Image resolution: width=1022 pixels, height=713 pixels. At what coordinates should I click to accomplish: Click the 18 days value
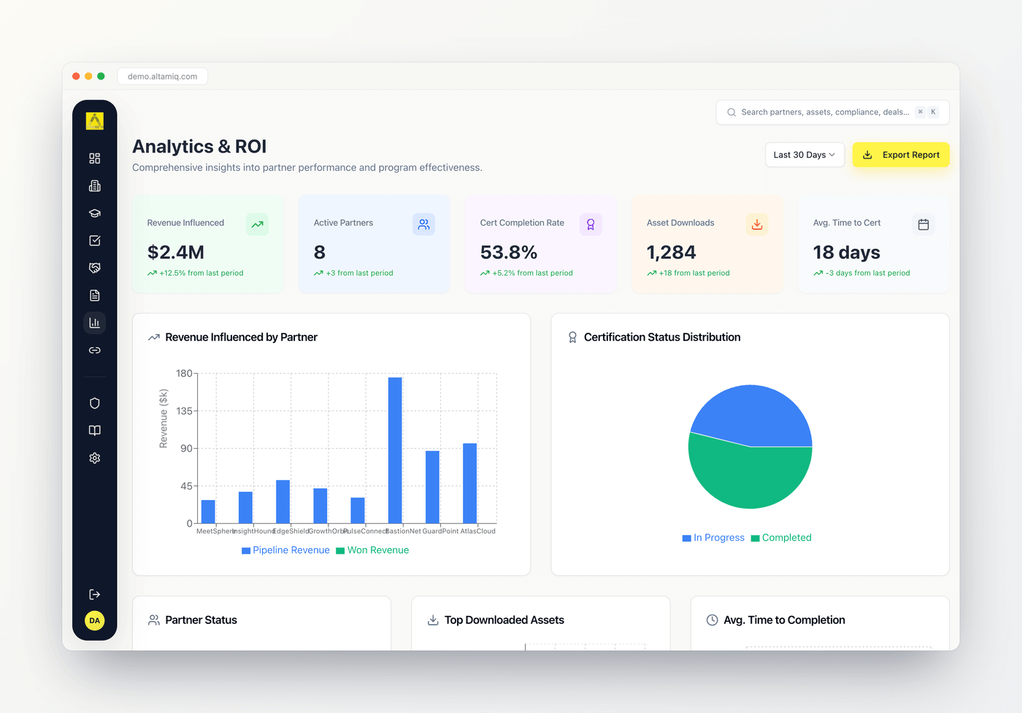click(847, 253)
